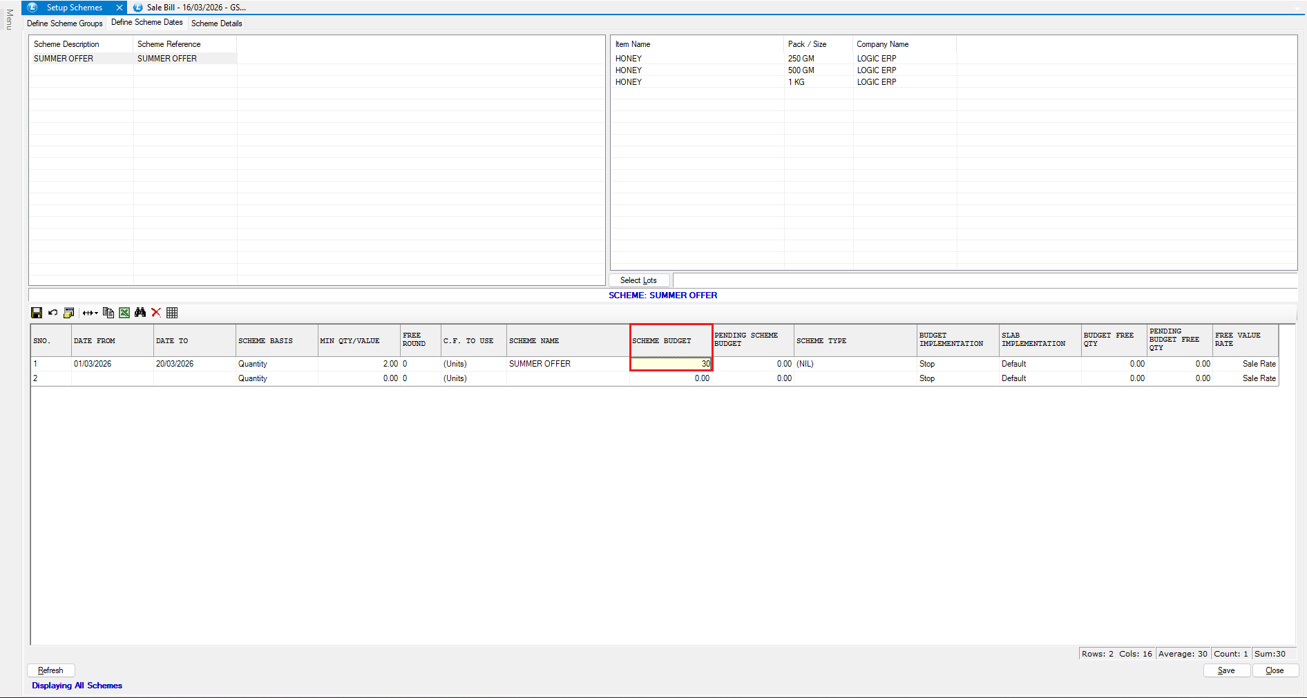Click the Budget Implementation Stop cell in row 1
Image resolution: width=1307 pixels, height=698 pixels.
[957, 364]
